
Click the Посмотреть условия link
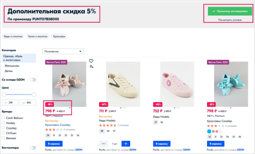(230, 20)
